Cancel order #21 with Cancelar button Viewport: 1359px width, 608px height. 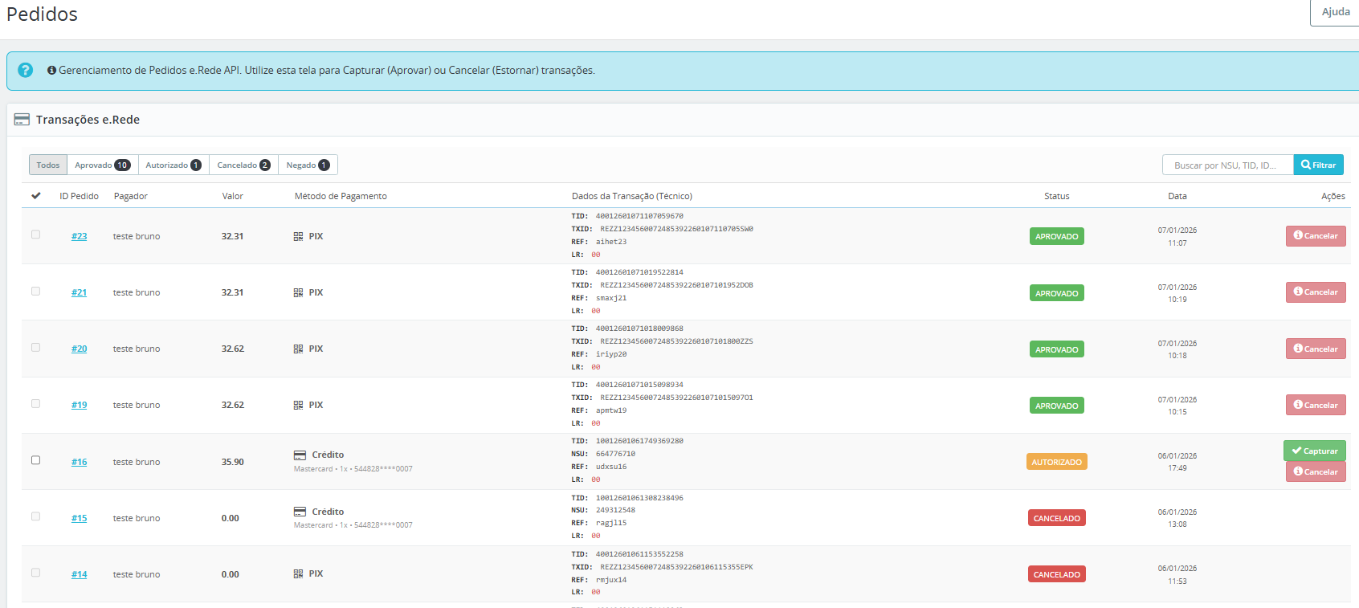(x=1315, y=292)
